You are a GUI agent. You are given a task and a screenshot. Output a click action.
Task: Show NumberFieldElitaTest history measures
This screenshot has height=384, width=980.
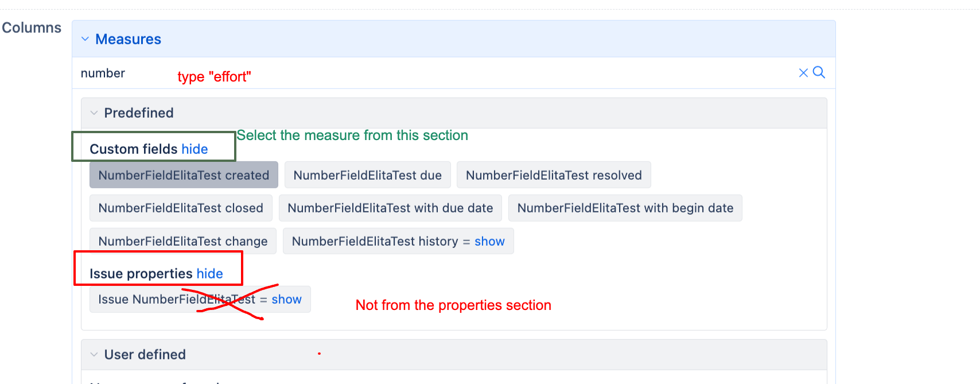click(489, 242)
